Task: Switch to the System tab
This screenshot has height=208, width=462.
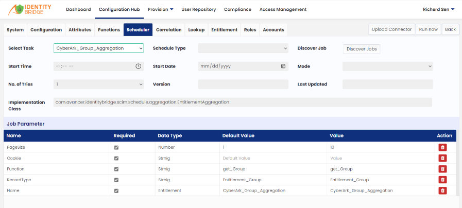Action: [15, 30]
